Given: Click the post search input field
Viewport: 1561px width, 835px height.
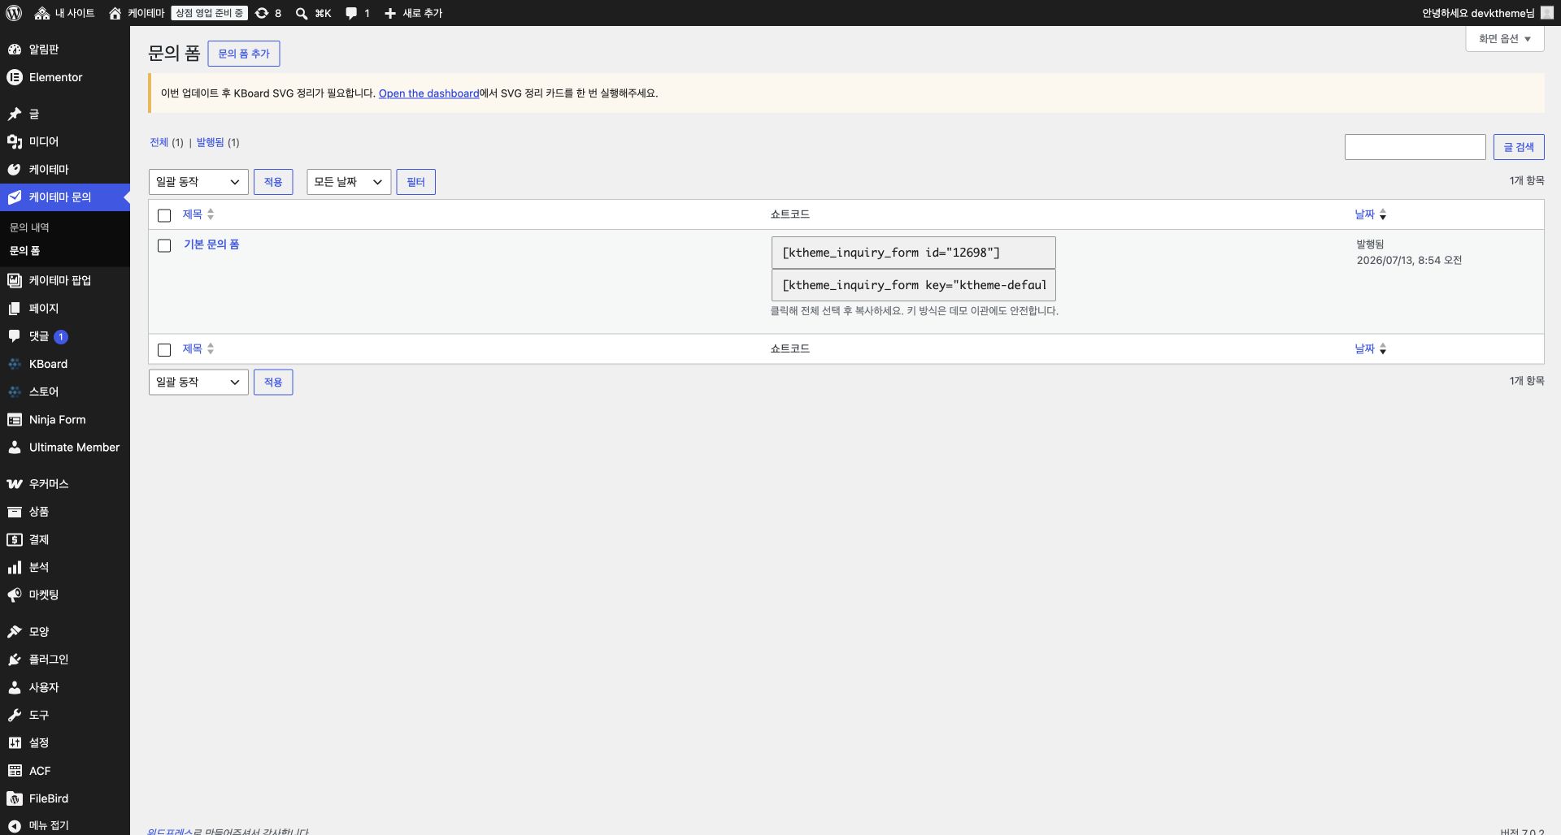Looking at the screenshot, I should pos(1415,147).
